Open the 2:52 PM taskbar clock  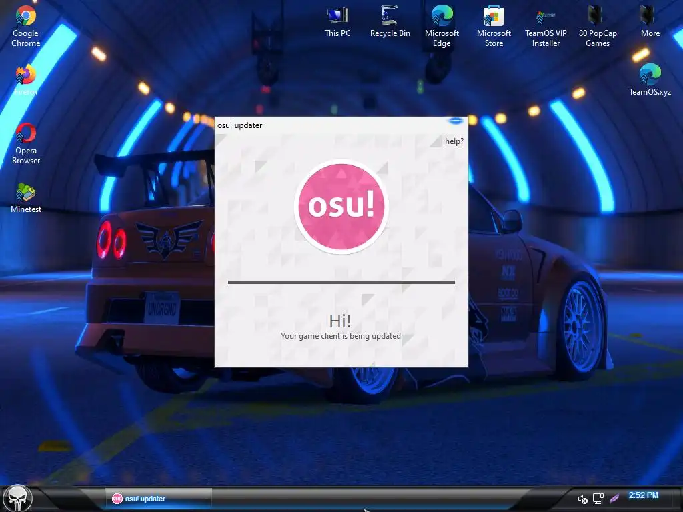coord(643,495)
